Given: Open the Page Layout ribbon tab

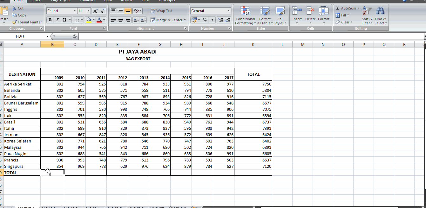Looking at the screenshot, I should [x=61, y=1].
